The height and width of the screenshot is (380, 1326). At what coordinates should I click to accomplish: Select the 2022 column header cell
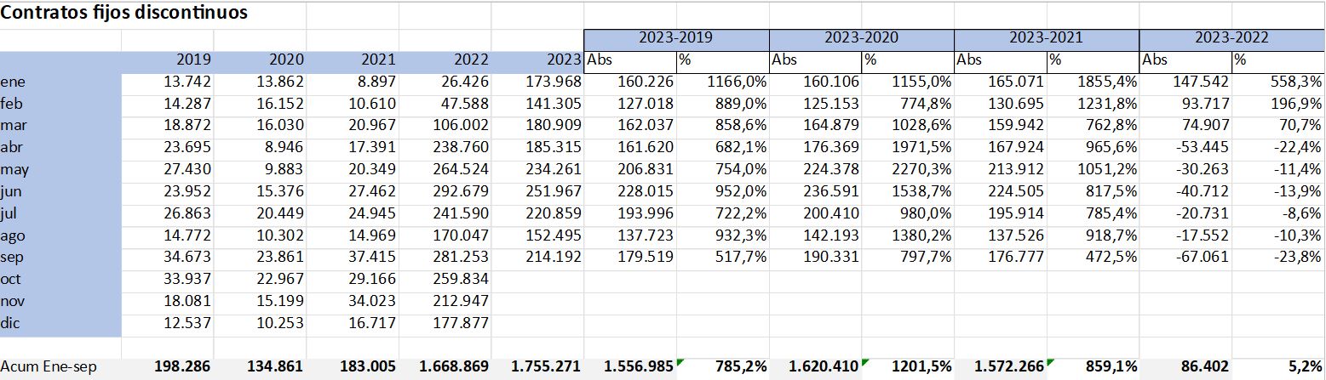(445, 60)
